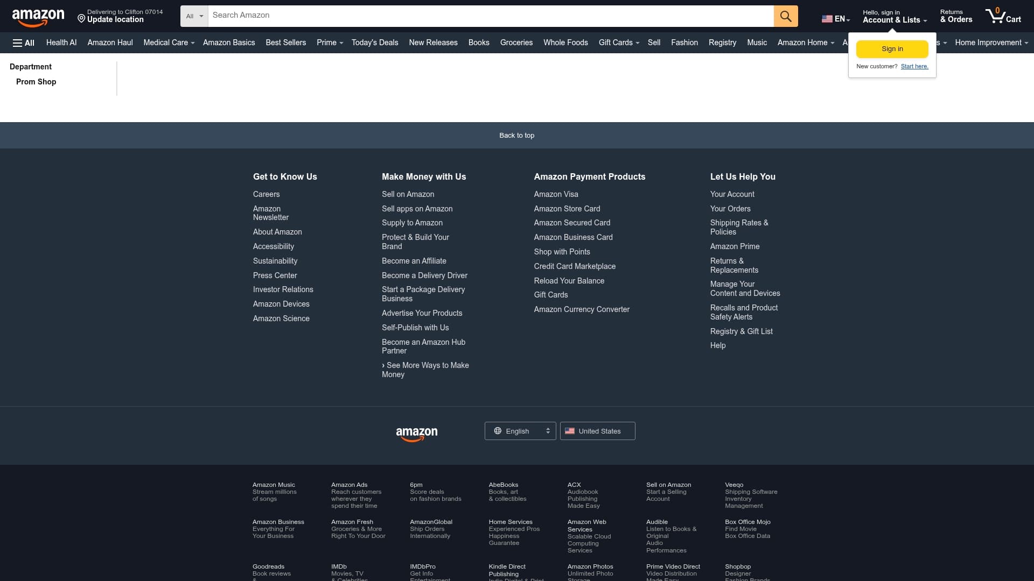Screen dimensions: 1034x581
Task: Open Amazon Basics in nav bar
Action: click(x=229, y=42)
